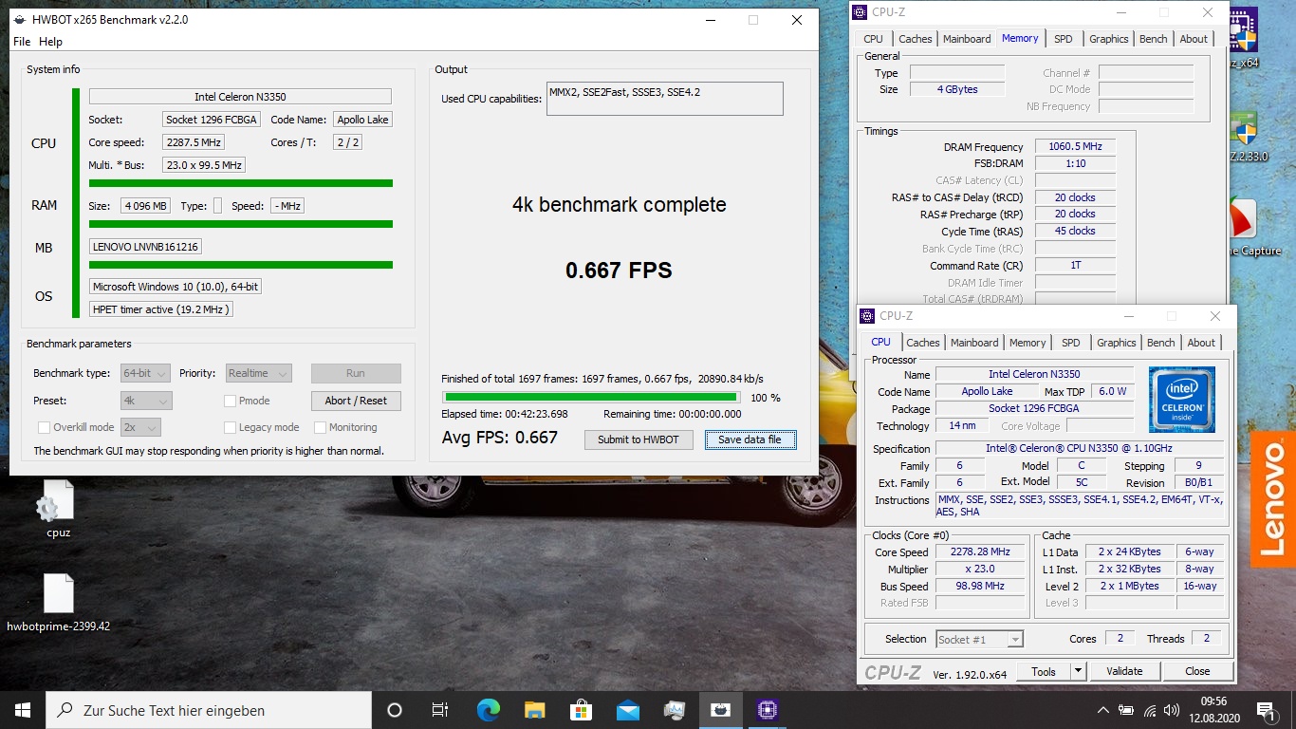
Task: Click the HPET timer active field
Action: tap(161, 308)
